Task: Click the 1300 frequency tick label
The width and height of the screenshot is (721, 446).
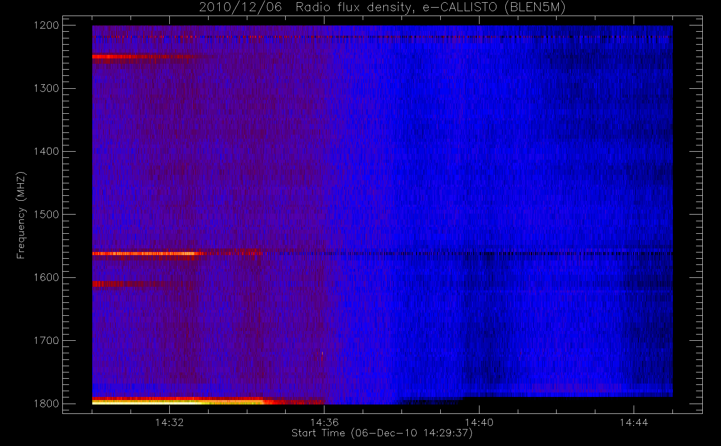Action: [x=46, y=88]
